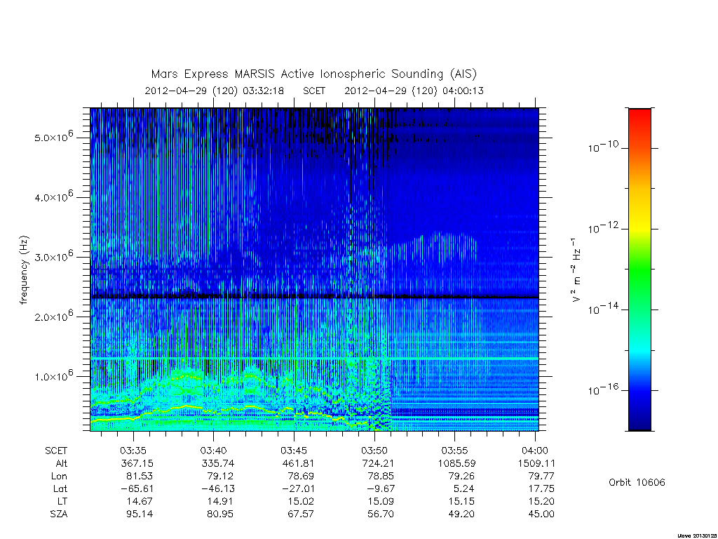Viewport: 718px width, 539px height.
Task: Click local time value 15.20
Action: click(541, 501)
